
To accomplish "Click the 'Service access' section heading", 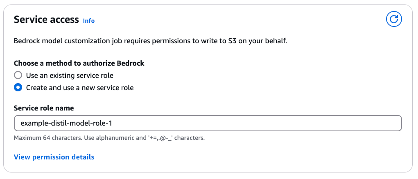I will (46, 20).
